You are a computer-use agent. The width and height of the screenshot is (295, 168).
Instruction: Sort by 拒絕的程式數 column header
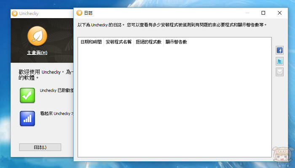[149, 42]
